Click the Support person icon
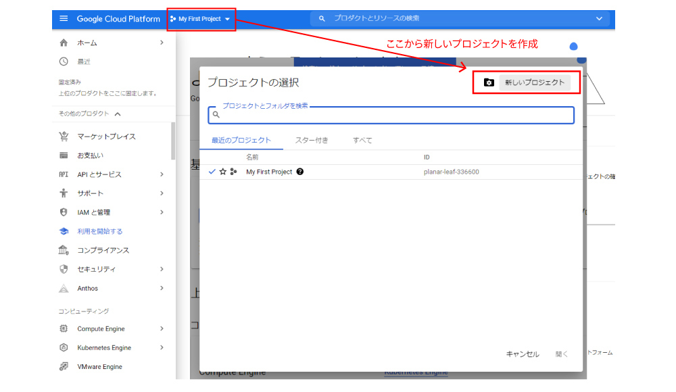The width and height of the screenshot is (676, 392). pyautogui.click(x=64, y=193)
